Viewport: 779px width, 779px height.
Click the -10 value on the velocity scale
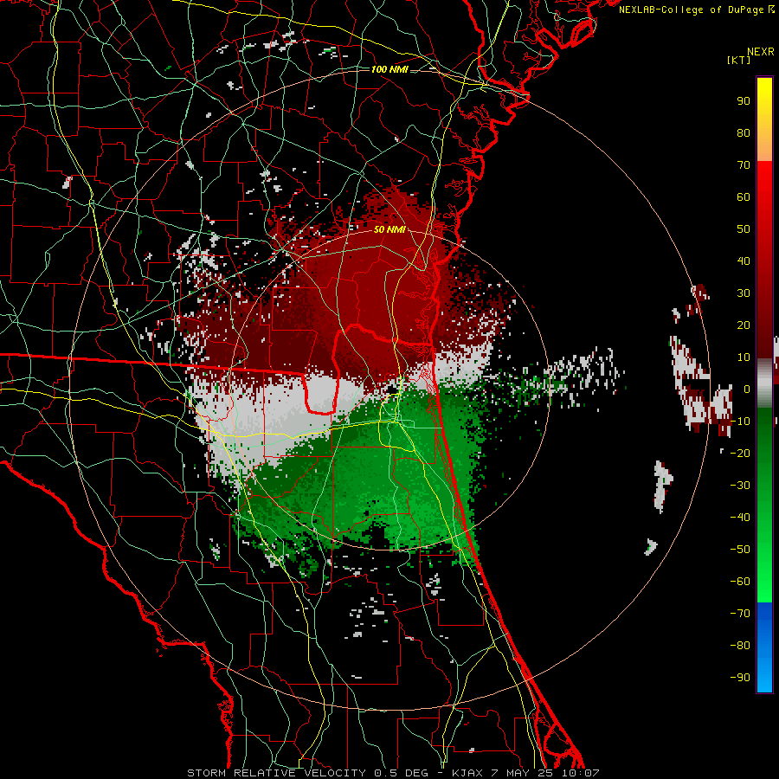740,422
